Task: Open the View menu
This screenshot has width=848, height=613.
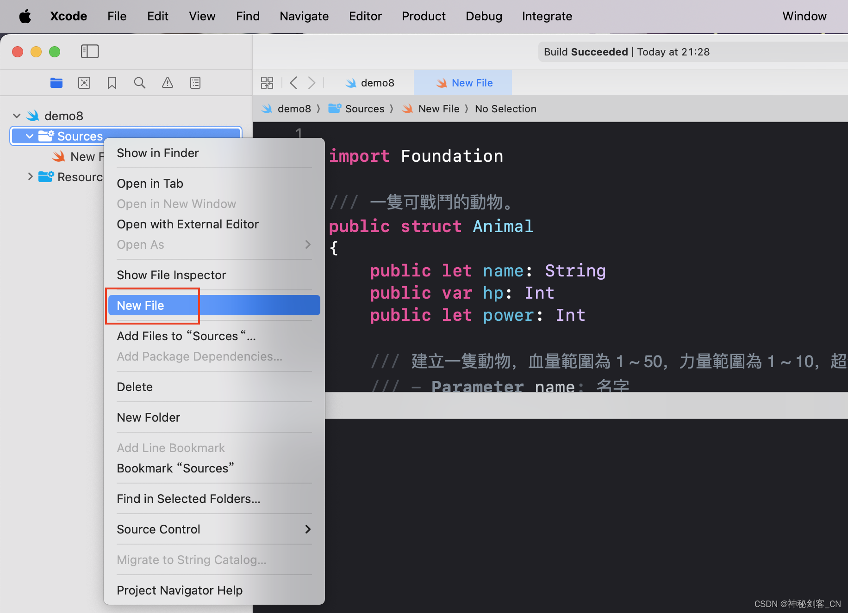Action: [202, 16]
